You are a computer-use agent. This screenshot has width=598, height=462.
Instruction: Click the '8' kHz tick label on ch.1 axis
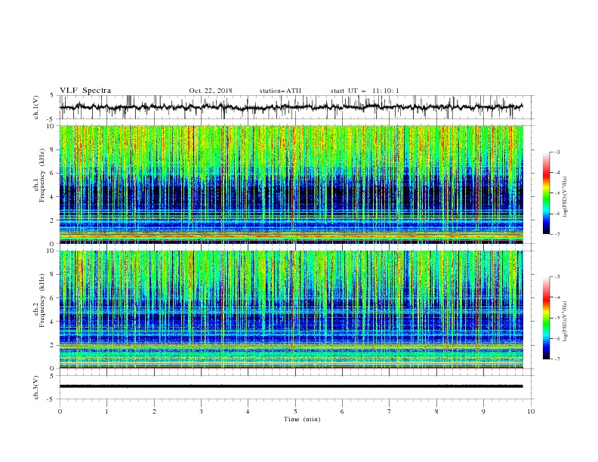point(53,149)
